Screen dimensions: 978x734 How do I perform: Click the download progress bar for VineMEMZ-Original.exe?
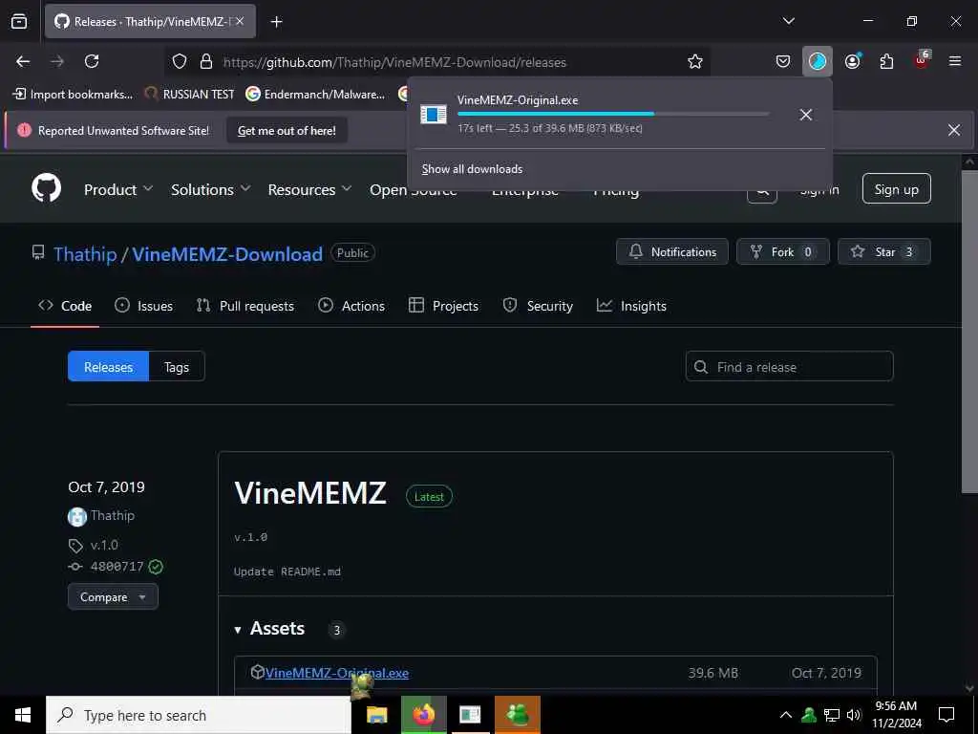coord(613,114)
